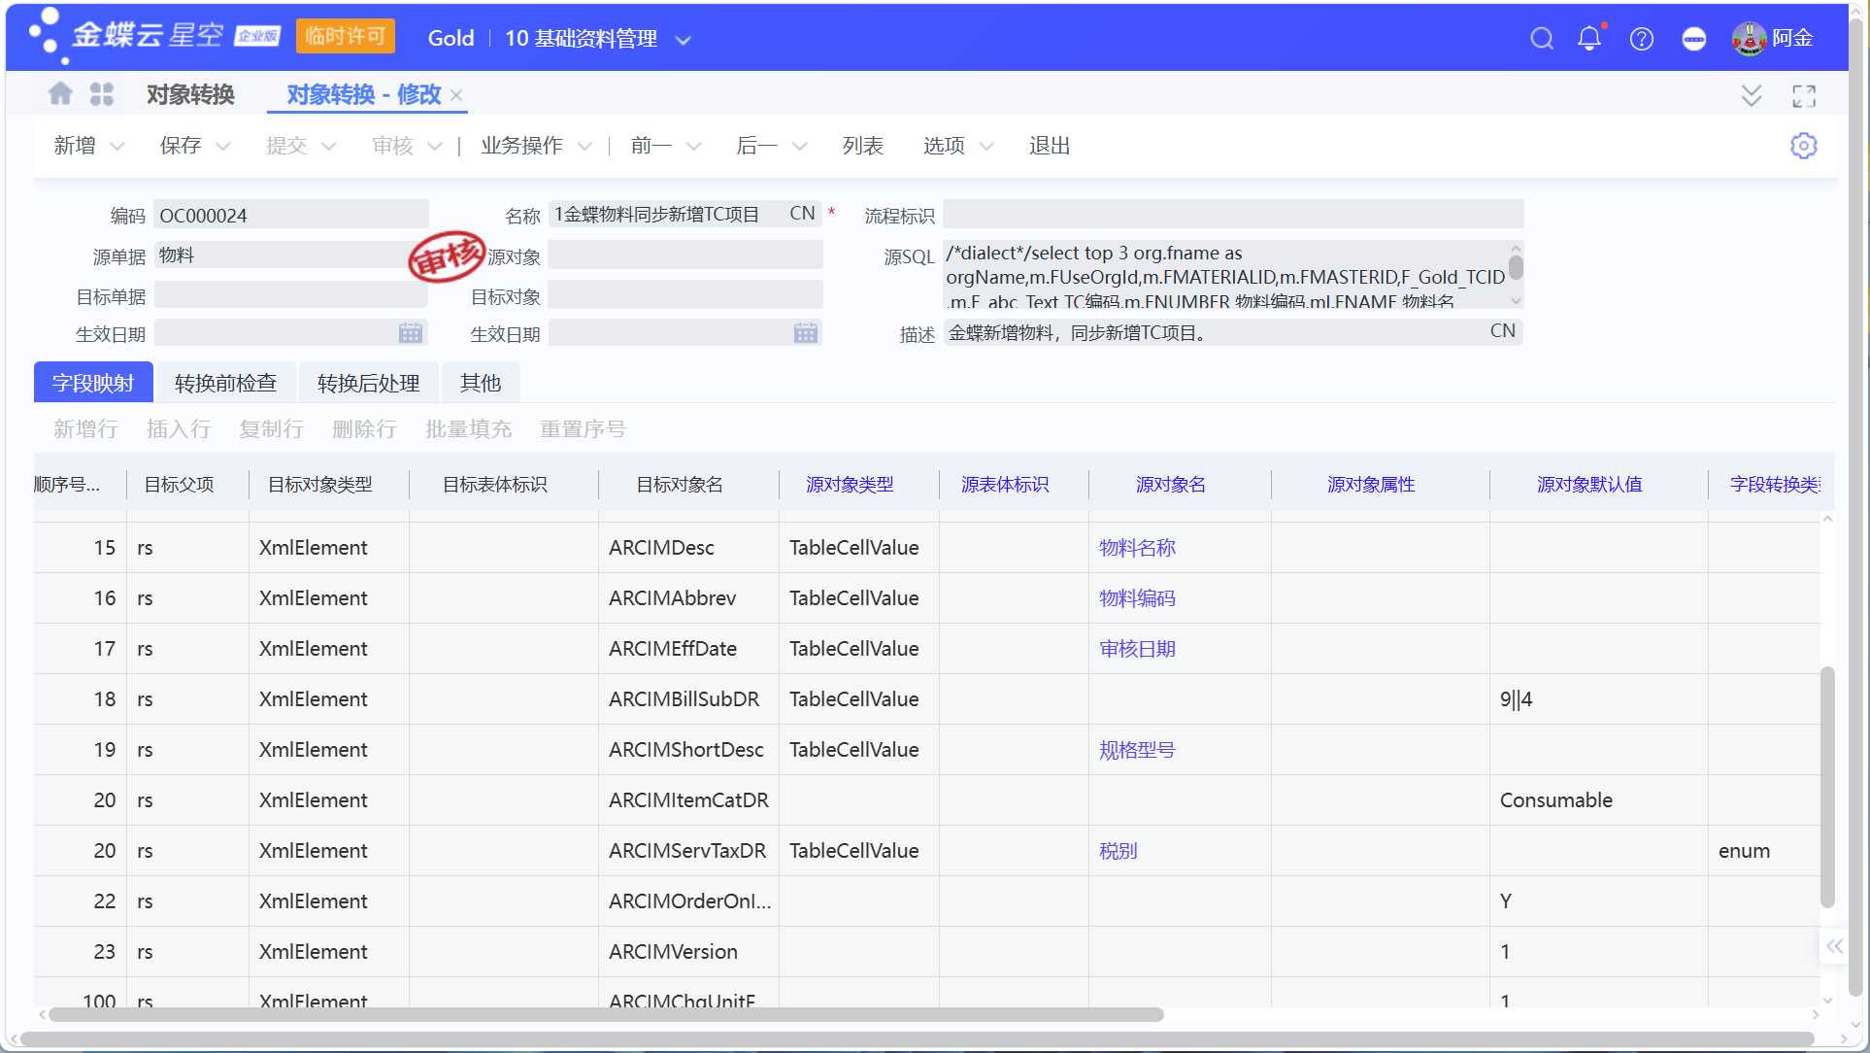Expand the 审核 dropdown arrow
Viewport: 1870px width, 1053px height.
(435, 147)
